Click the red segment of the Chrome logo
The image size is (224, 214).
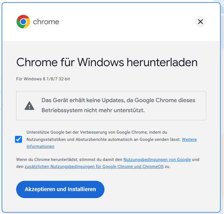click(23, 17)
